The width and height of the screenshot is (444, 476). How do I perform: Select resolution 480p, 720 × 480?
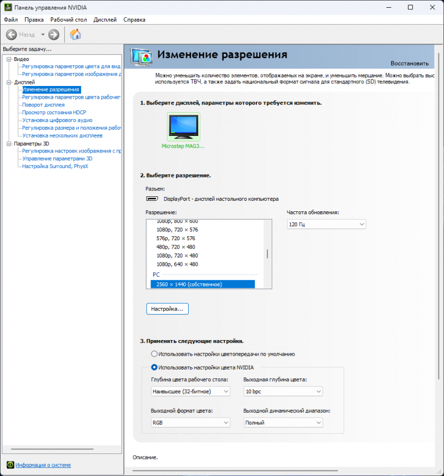click(x=176, y=247)
